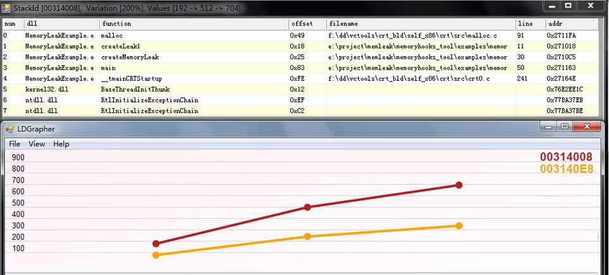The height and width of the screenshot is (275, 609).
Task: Click the red 00314008 legend label
Action: pos(566,157)
